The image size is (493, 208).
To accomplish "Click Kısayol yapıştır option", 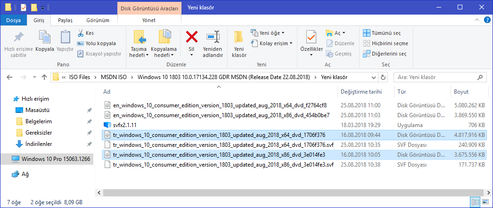I will coord(99,54).
